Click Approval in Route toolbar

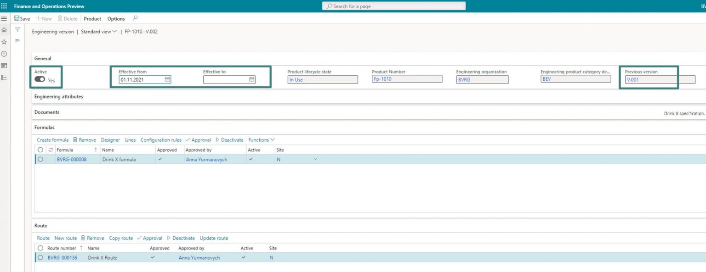click(x=149, y=238)
